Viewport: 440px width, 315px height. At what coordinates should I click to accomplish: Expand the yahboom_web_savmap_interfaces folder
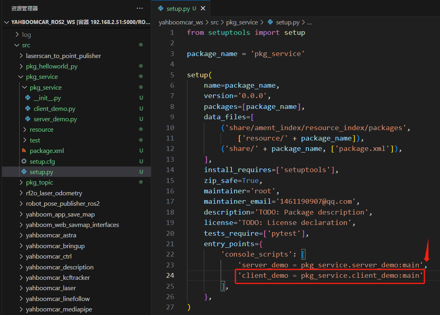[21, 225]
